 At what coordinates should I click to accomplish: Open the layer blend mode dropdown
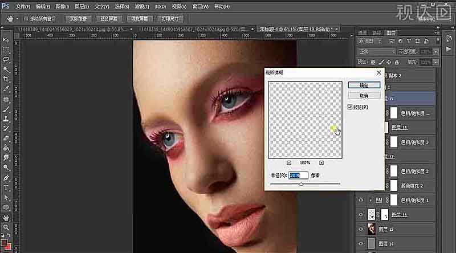pos(377,52)
